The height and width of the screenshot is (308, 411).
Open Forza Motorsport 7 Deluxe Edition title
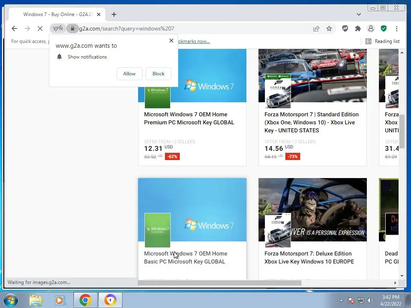coord(309,257)
